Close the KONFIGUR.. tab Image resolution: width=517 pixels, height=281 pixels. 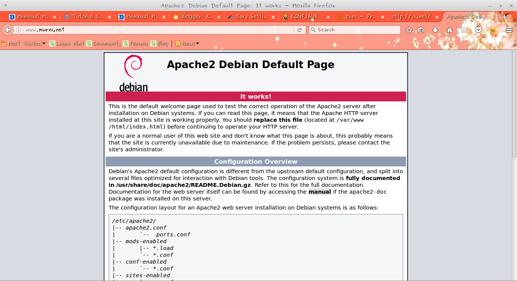click(328, 17)
